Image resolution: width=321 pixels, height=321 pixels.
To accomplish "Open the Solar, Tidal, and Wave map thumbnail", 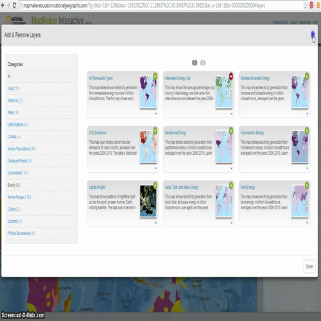I will click(x=224, y=201).
